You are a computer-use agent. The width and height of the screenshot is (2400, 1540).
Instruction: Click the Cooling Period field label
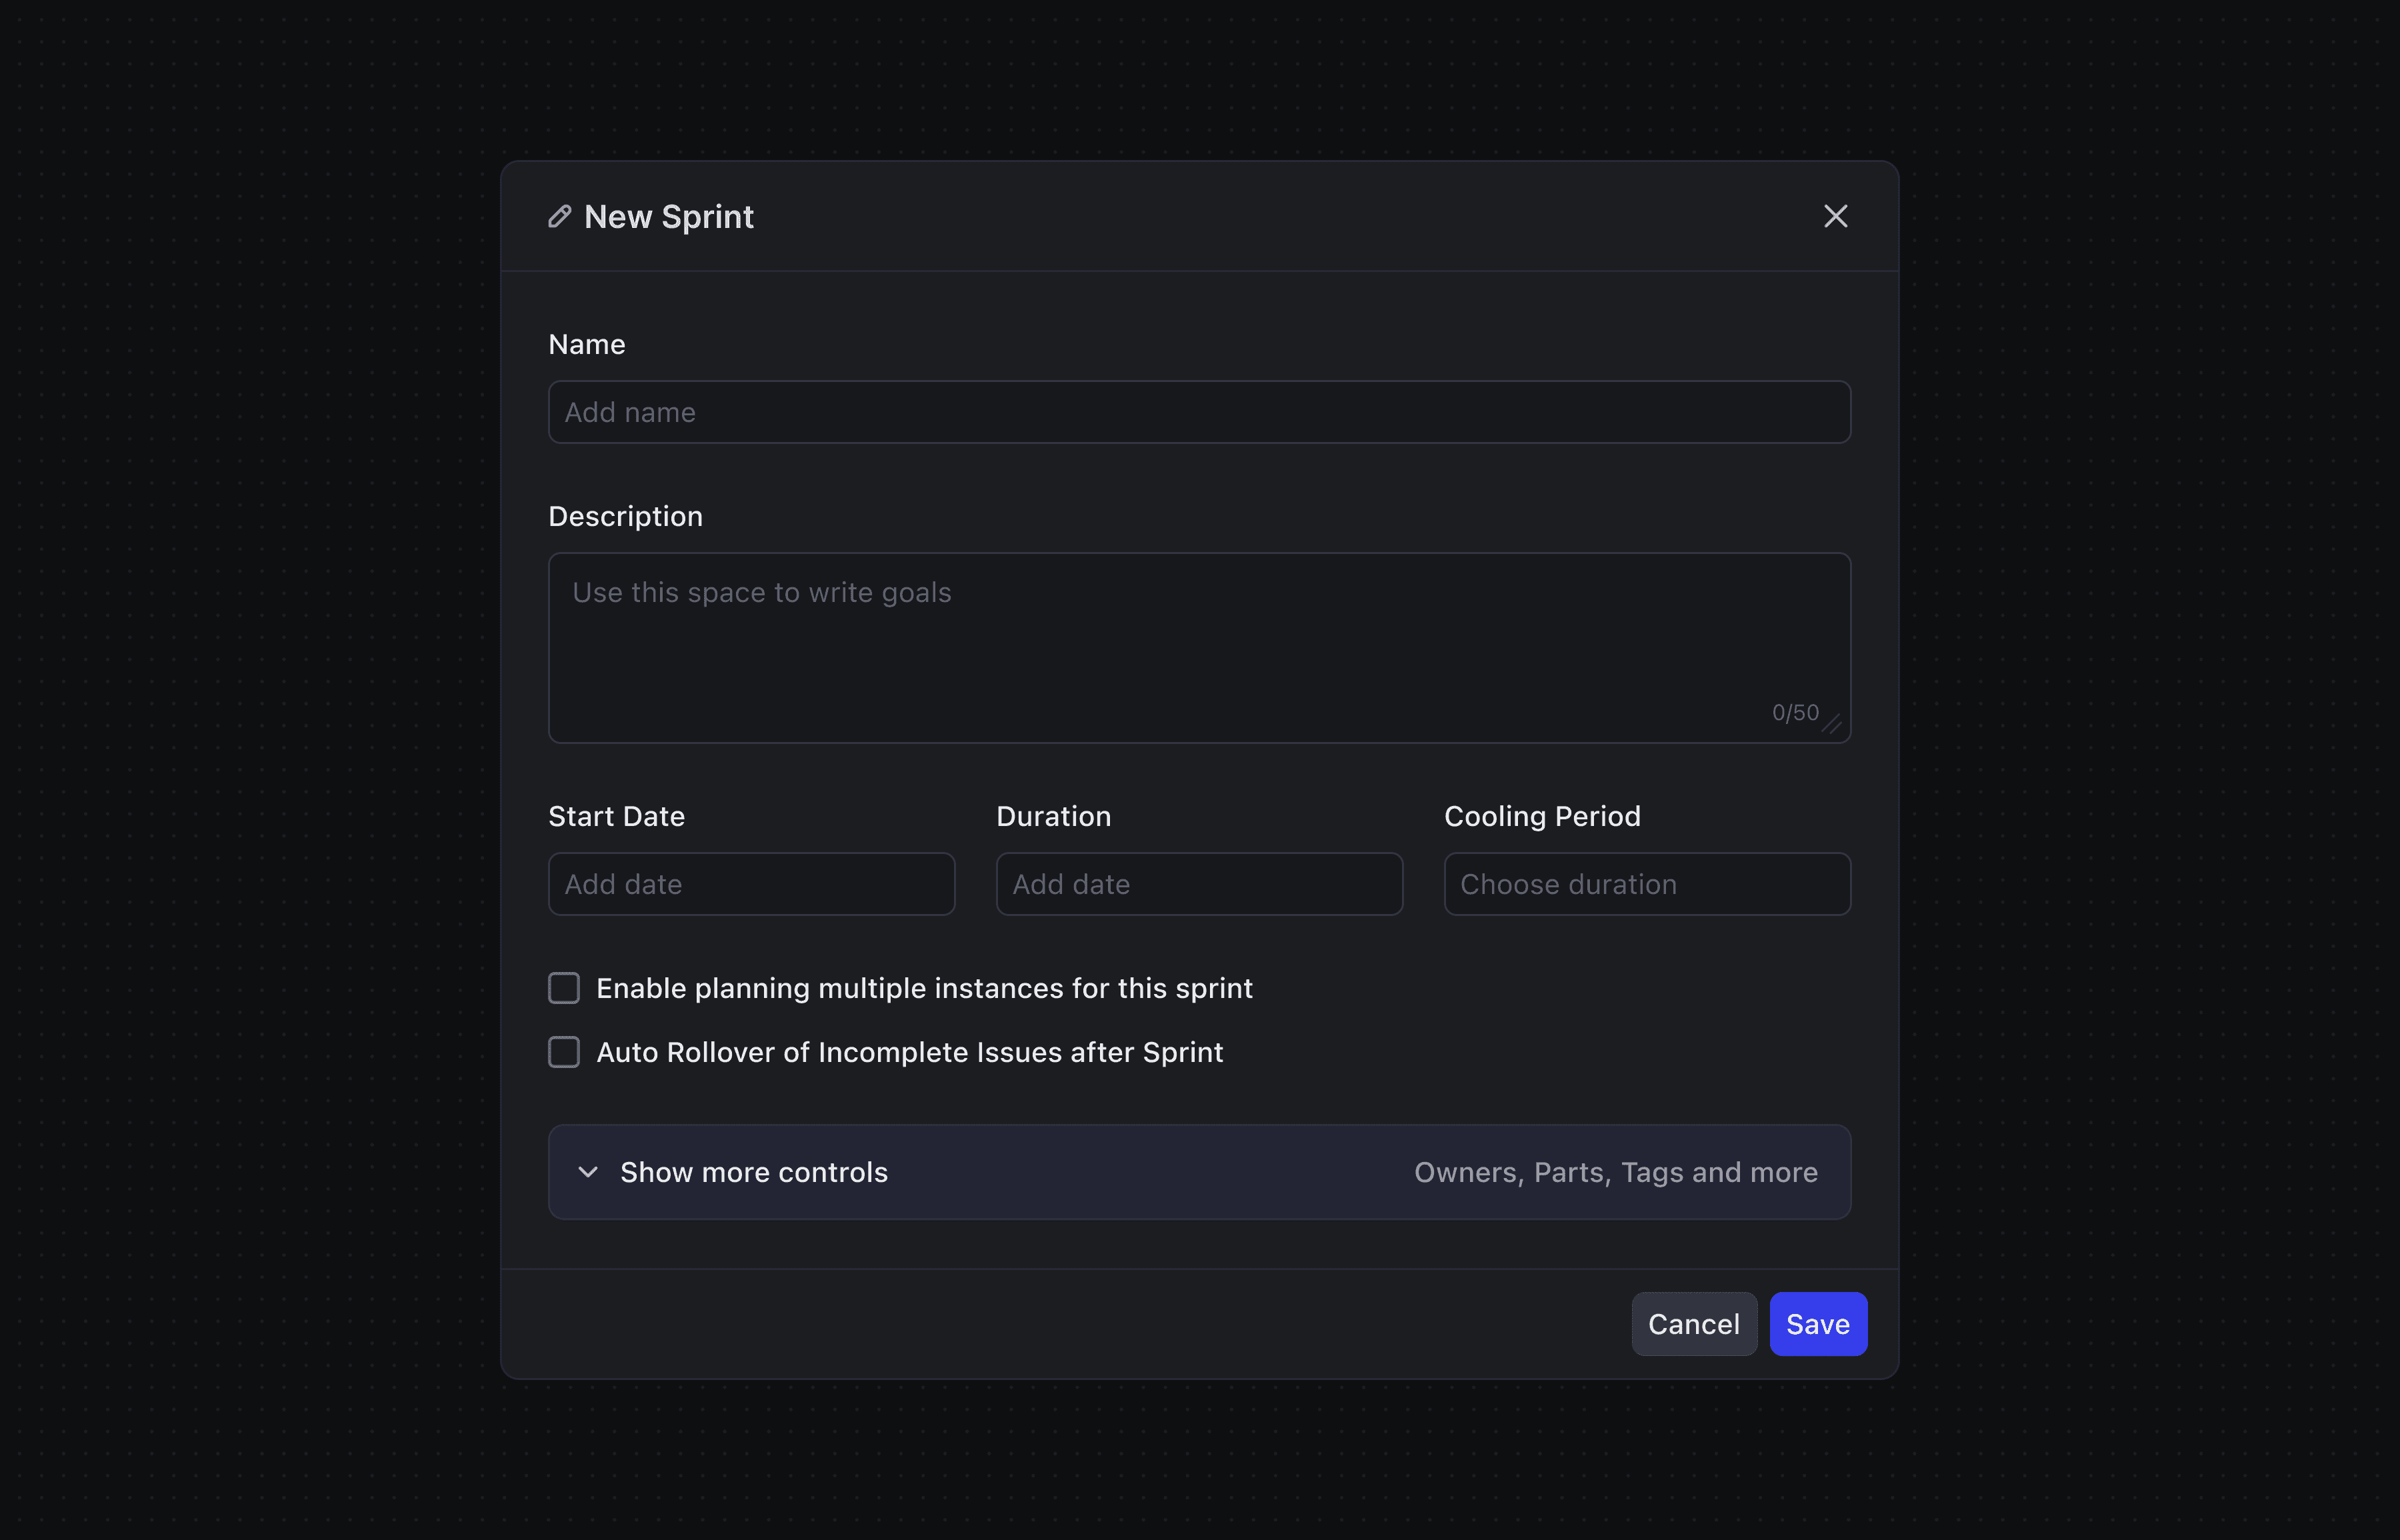point(1542,816)
